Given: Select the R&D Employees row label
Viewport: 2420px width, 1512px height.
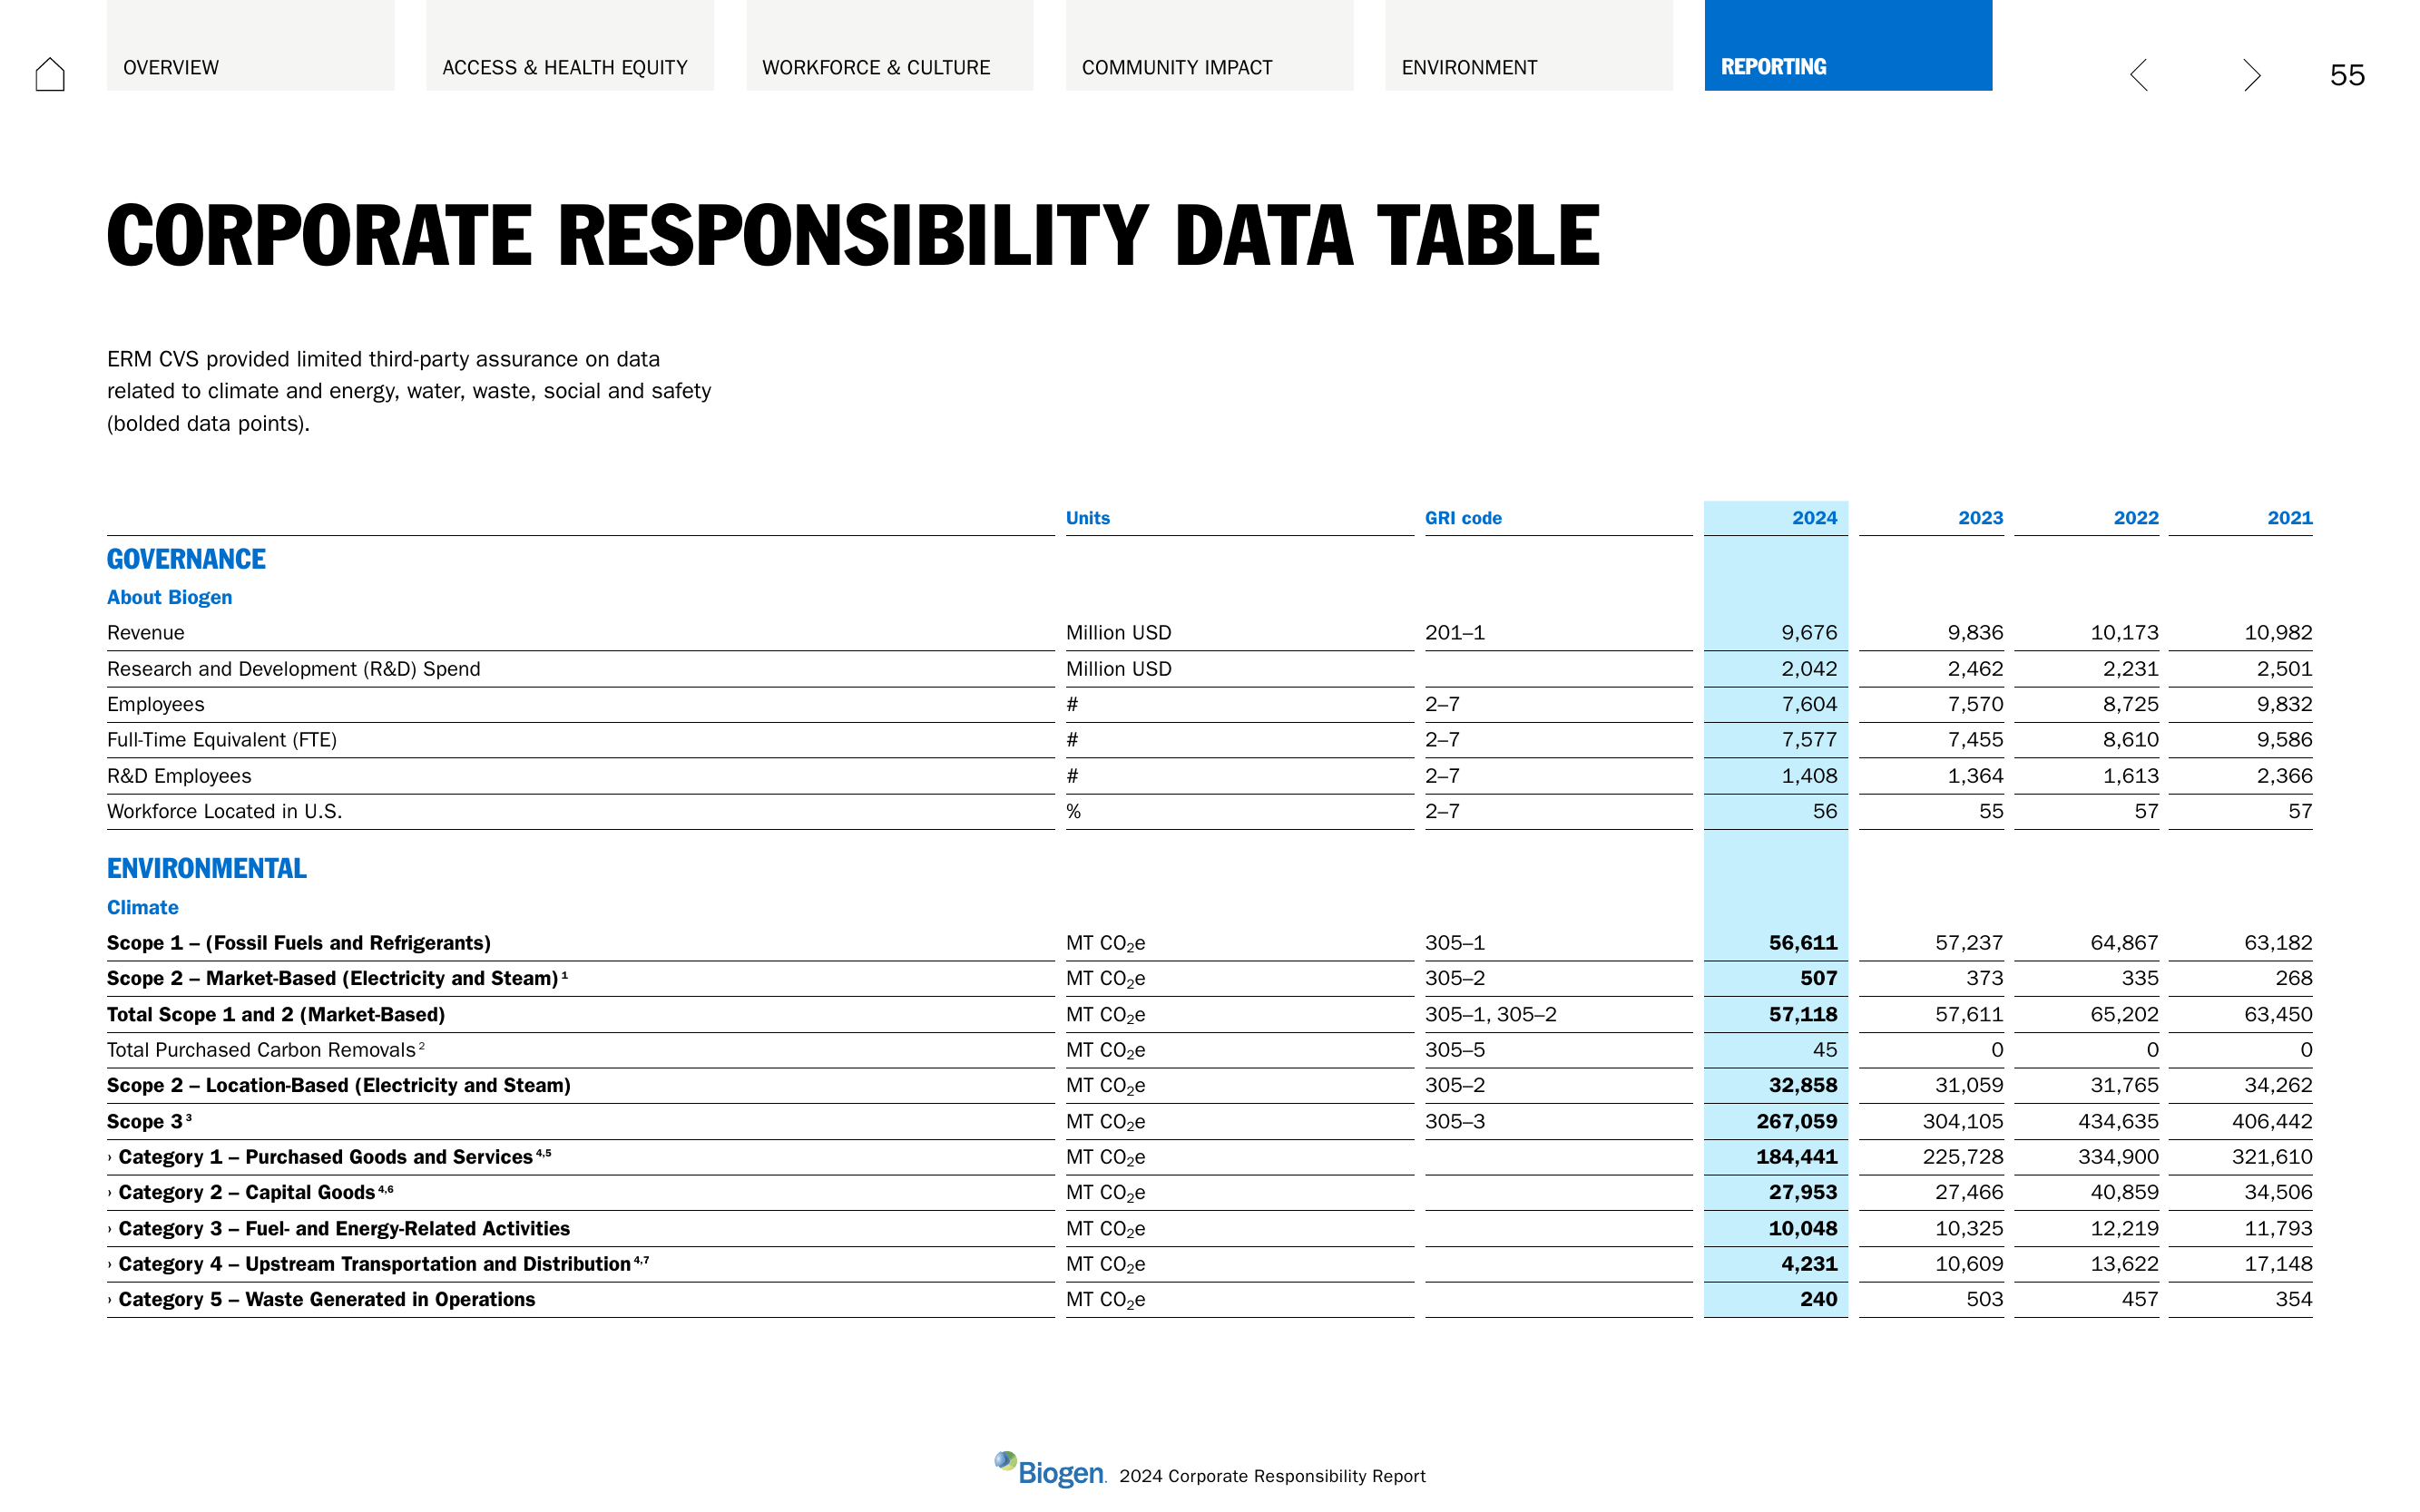Looking at the screenshot, I should pos(179,776).
